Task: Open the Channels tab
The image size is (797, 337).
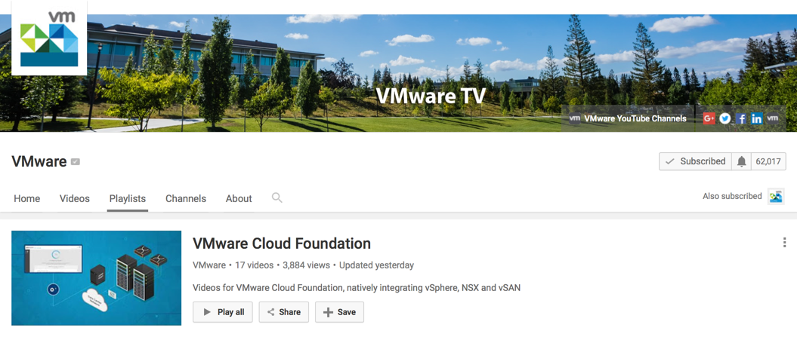Action: (186, 198)
